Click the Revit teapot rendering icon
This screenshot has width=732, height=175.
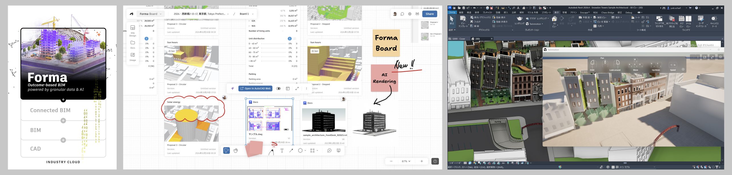519,19
